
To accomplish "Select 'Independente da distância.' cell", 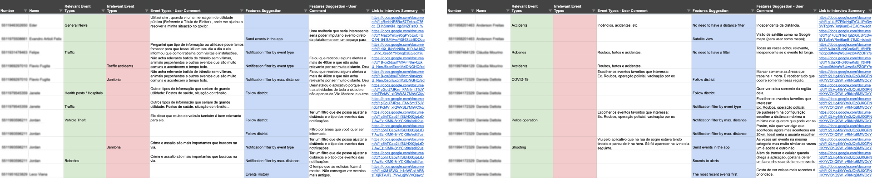I will pyautogui.click(x=787, y=21).
